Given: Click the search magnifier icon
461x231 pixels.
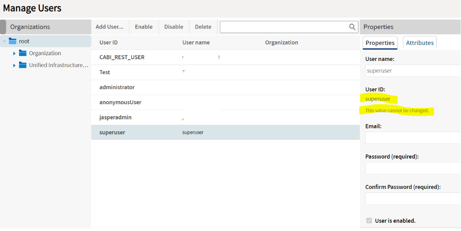Looking at the screenshot, I should pos(352,27).
